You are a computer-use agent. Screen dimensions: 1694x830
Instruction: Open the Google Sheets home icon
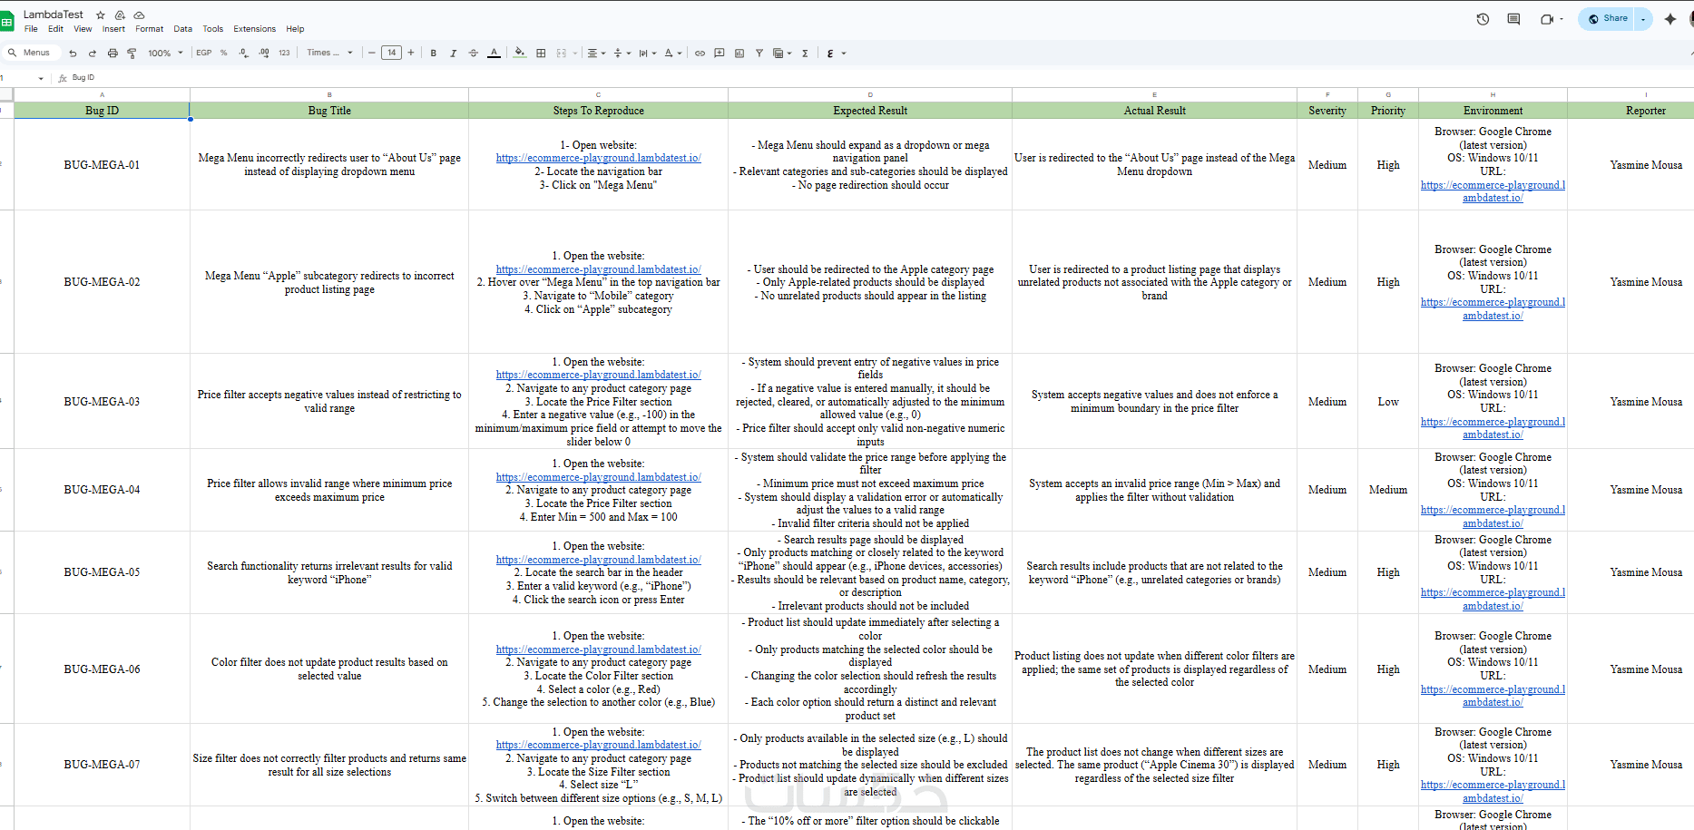(x=7, y=21)
